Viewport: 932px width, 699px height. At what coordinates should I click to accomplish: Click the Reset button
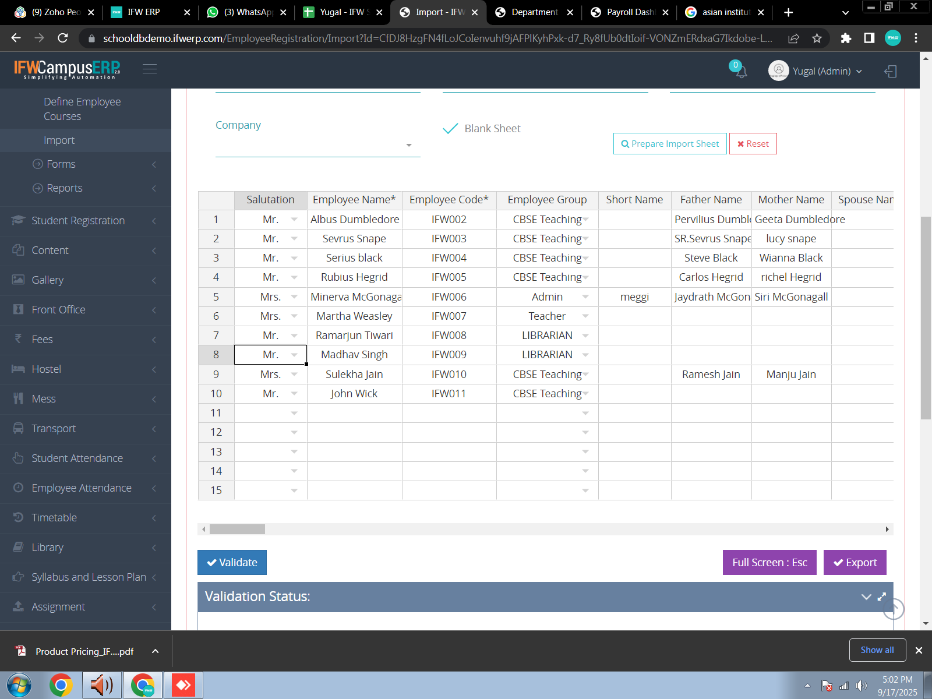(x=753, y=144)
